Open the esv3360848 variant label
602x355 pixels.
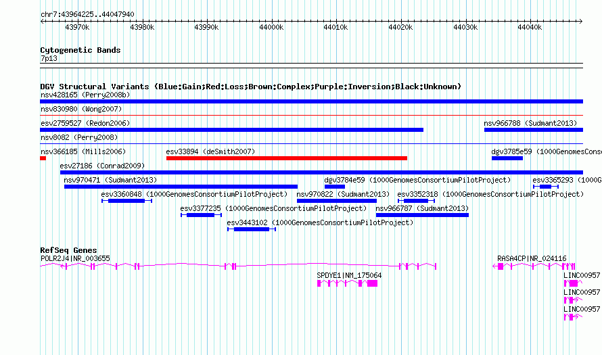194,194
